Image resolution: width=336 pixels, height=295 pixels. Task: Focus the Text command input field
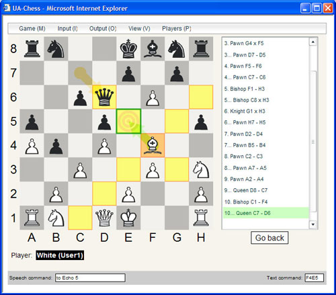pyautogui.click(x=314, y=278)
